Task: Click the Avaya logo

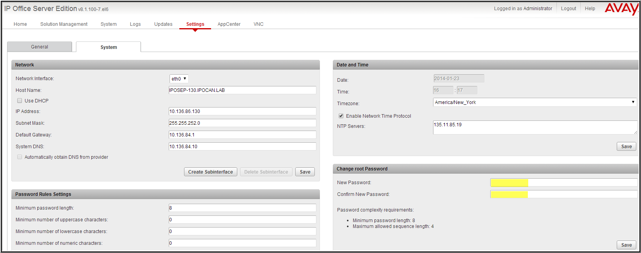Action: (x=621, y=9)
